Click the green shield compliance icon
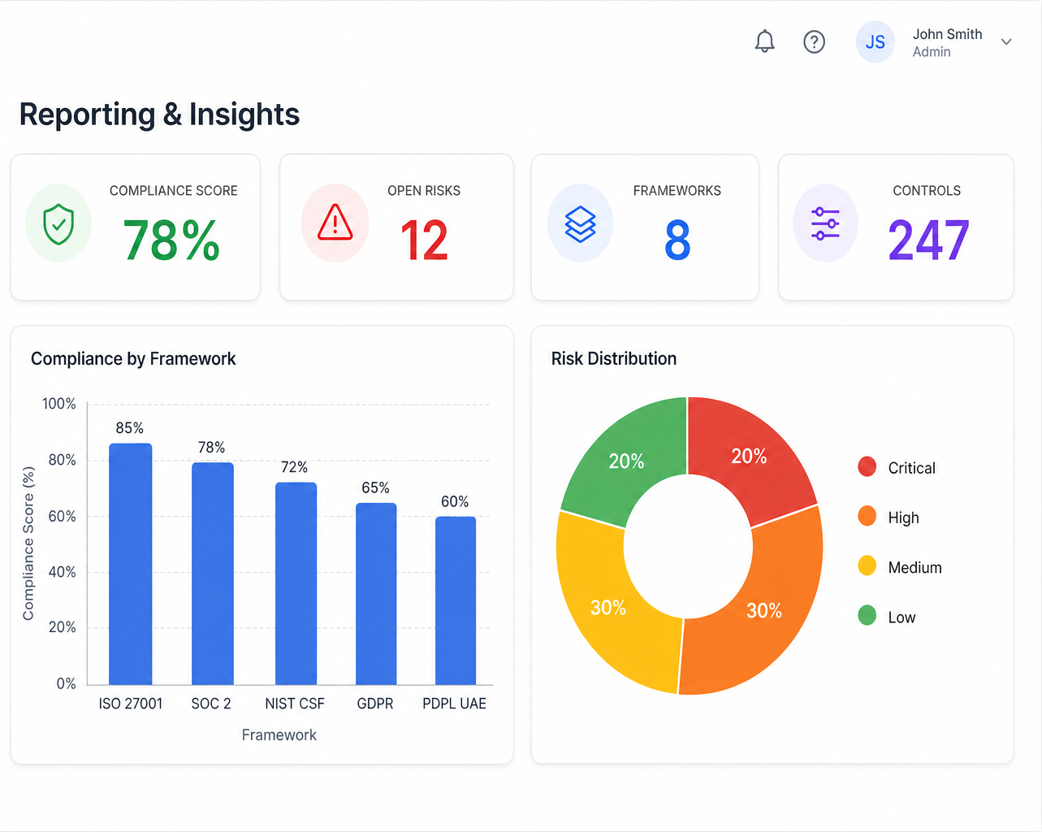This screenshot has height=832, width=1042. [58, 223]
